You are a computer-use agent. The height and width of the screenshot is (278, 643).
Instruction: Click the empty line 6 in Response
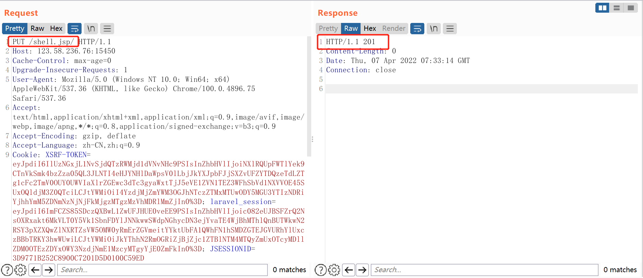(x=482, y=89)
